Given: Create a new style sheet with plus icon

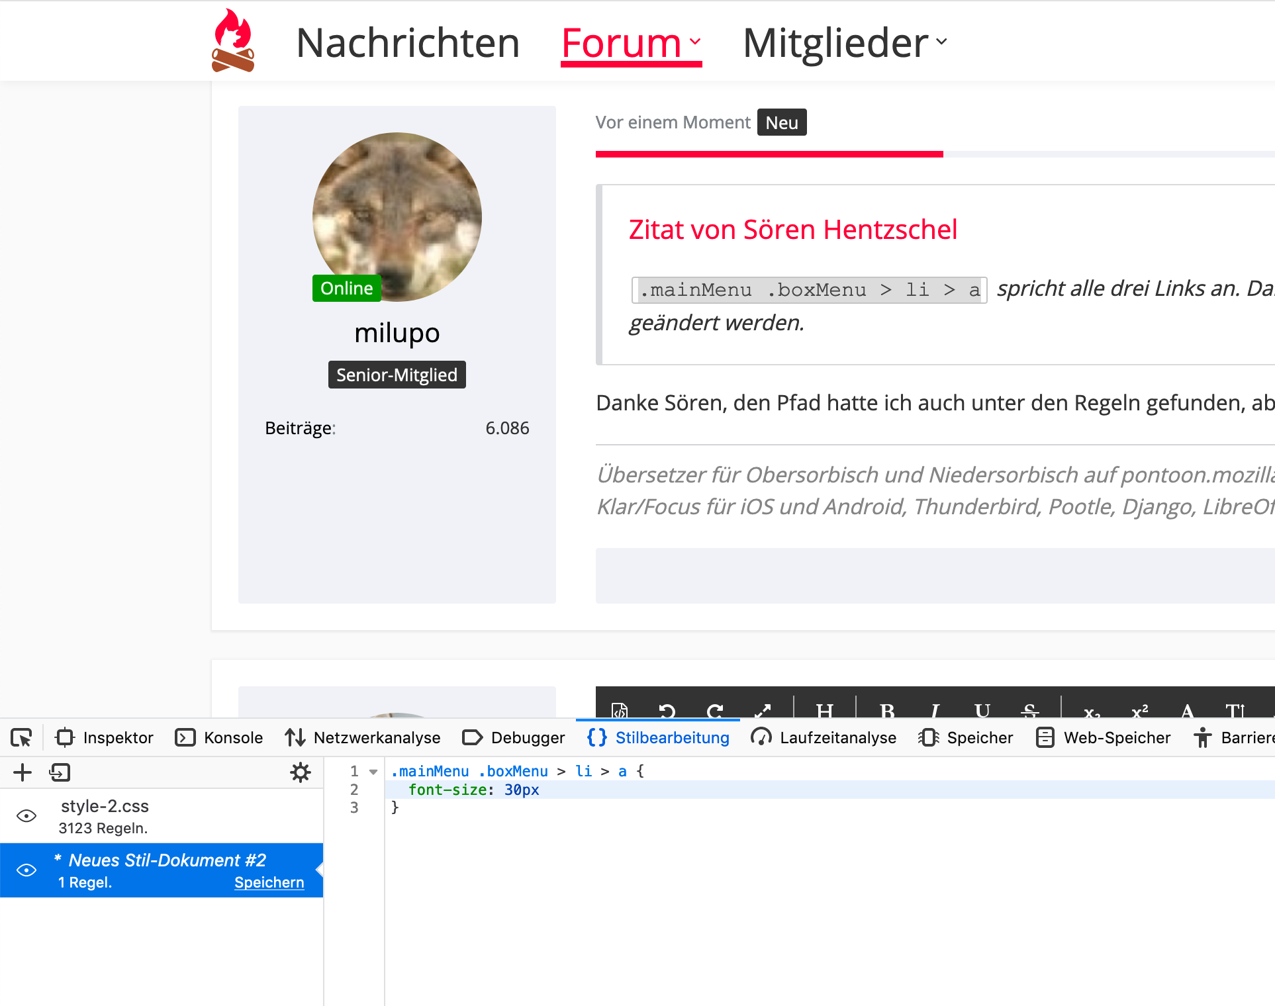Looking at the screenshot, I should pos(23,772).
